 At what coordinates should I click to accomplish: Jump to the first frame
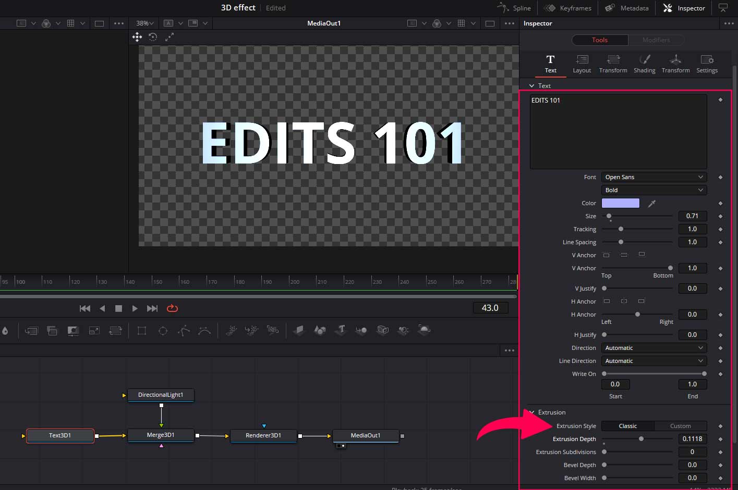tap(85, 308)
